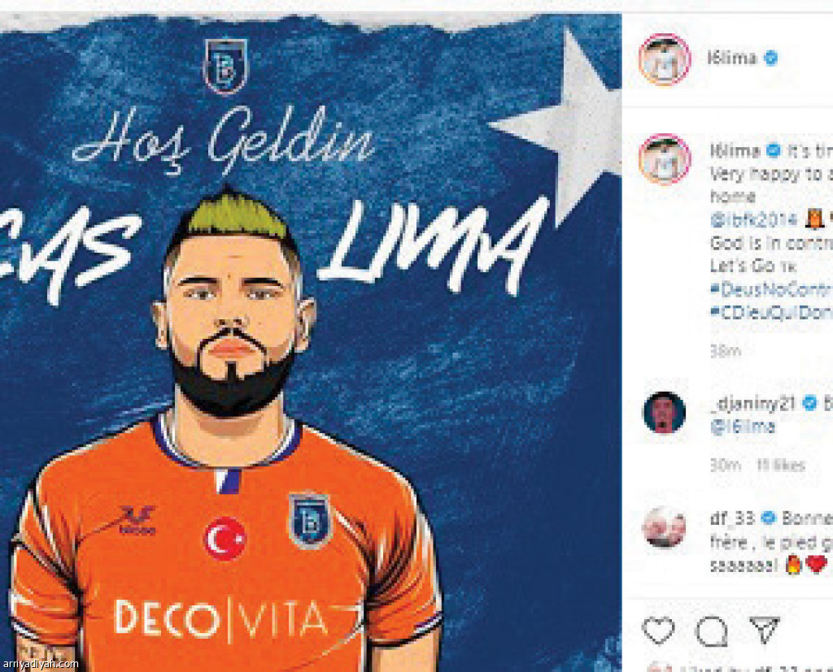Open the @l6lima mention in djaniny21's comment

(743, 427)
